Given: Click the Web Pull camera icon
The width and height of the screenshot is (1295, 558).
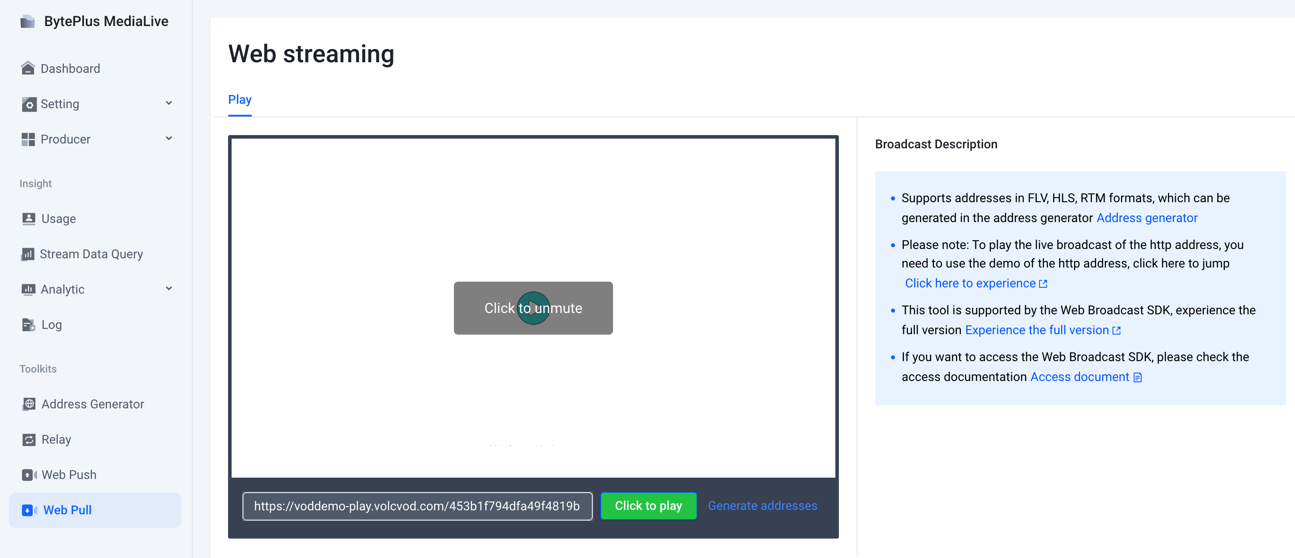Looking at the screenshot, I should pos(29,510).
